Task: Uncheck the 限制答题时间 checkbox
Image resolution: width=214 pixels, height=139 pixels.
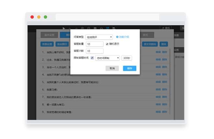Action: click(x=92, y=58)
